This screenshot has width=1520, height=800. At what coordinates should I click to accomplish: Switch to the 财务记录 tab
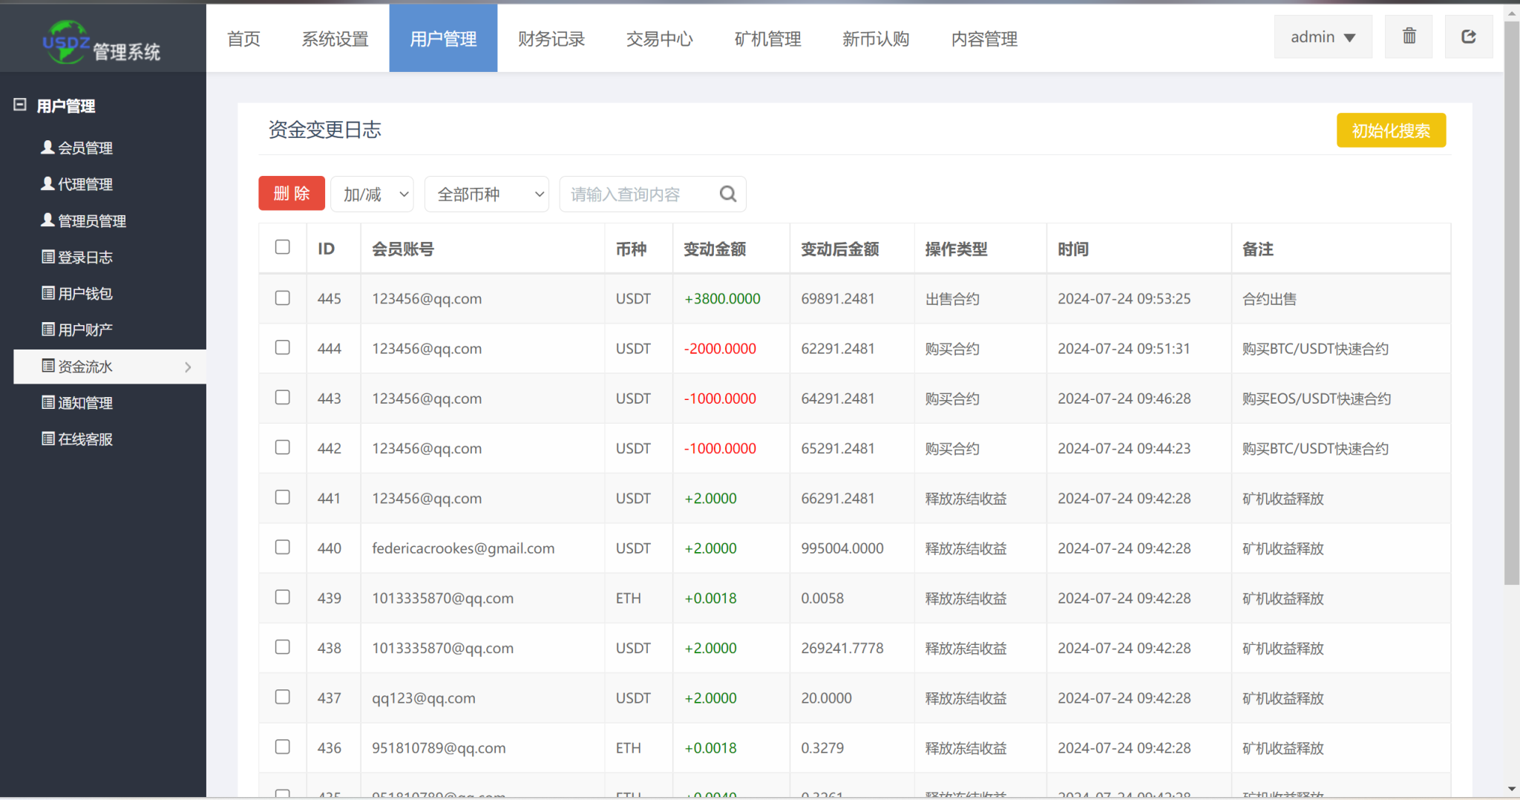tap(551, 39)
